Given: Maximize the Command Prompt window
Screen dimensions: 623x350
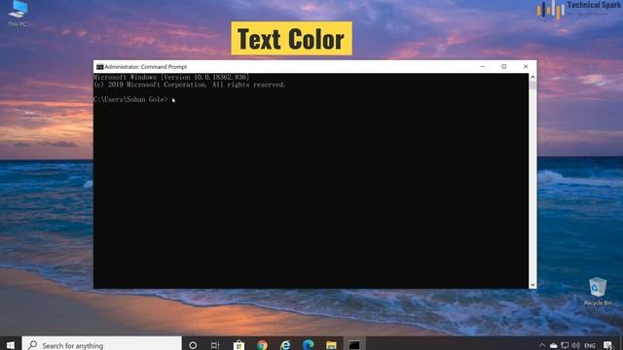Looking at the screenshot, I should coord(504,67).
